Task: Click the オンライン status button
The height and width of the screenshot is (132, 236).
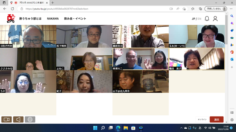Action: pos(202,120)
